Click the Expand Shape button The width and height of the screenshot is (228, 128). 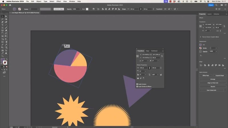point(219,76)
